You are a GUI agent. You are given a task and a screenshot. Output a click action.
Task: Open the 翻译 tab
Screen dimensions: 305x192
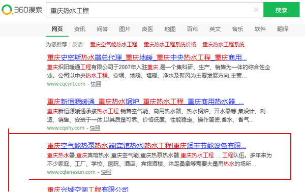(283, 29)
